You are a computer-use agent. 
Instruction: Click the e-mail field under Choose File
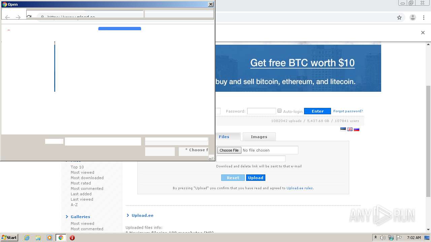tap(251, 159)
